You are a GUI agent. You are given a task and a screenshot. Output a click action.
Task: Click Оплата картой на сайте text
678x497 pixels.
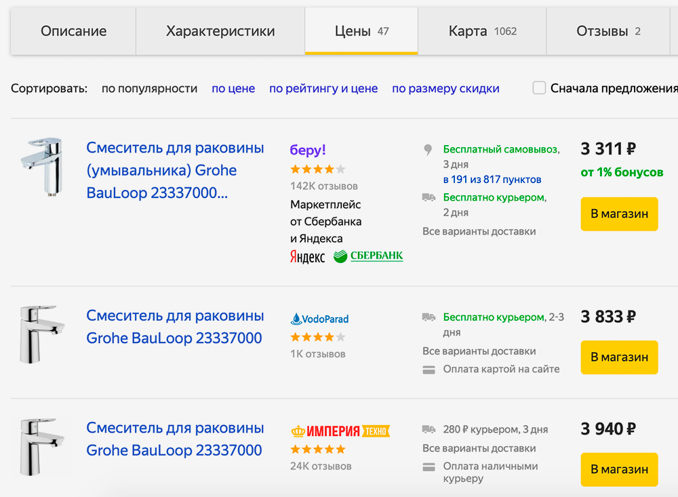501,369
